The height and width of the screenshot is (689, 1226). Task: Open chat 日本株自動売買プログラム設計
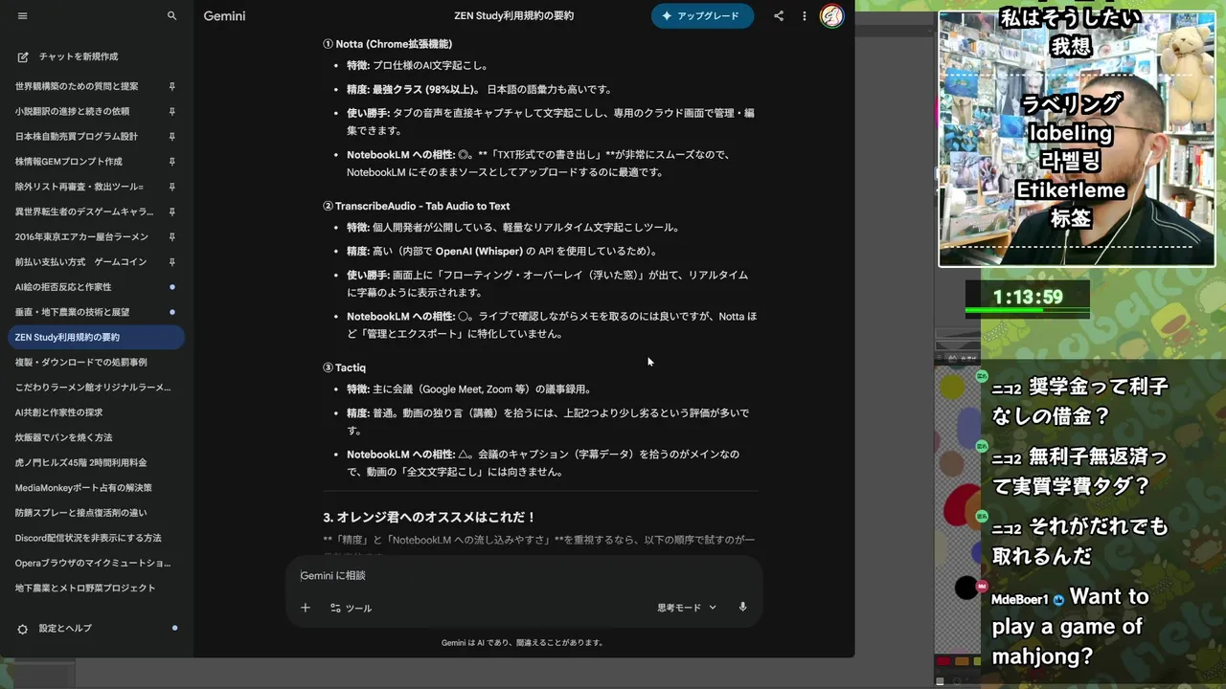coord(77,136)
